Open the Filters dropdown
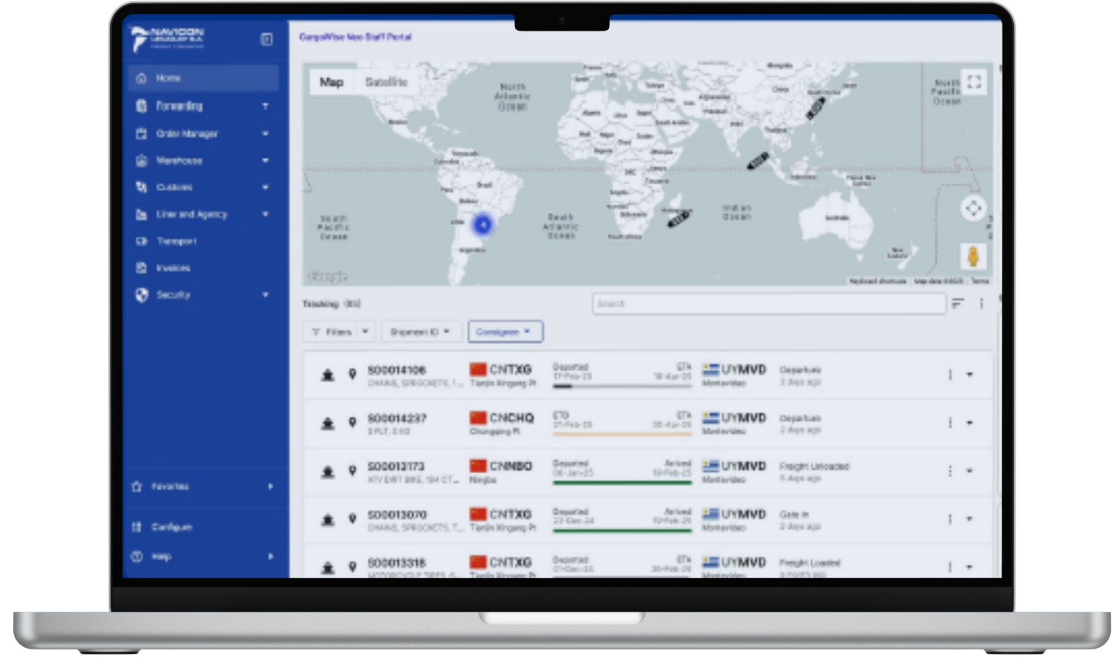Viewport: 1112px width, 661px height. [339, 331]
